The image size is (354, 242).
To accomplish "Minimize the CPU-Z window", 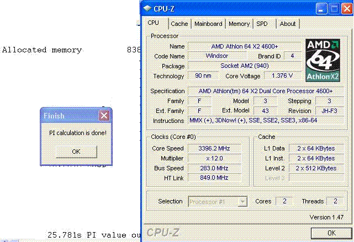I will [321, 9].
